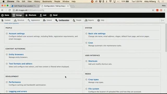Open Entity browsers link
This screenshot has height=94, width=167.
coord(16,54)
